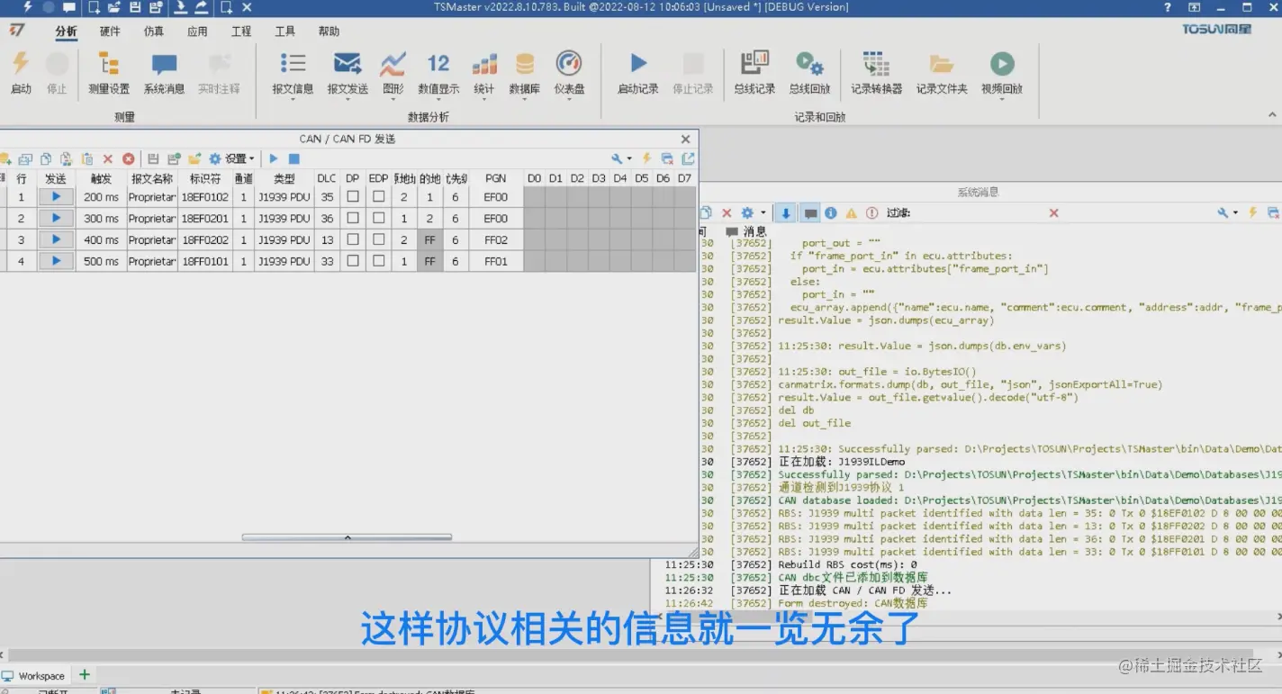Check the DP box in row 2

(353, 218)
